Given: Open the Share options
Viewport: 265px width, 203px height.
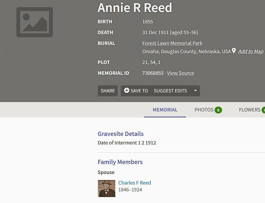Looking at the screenshot, I should click(108, 91).
